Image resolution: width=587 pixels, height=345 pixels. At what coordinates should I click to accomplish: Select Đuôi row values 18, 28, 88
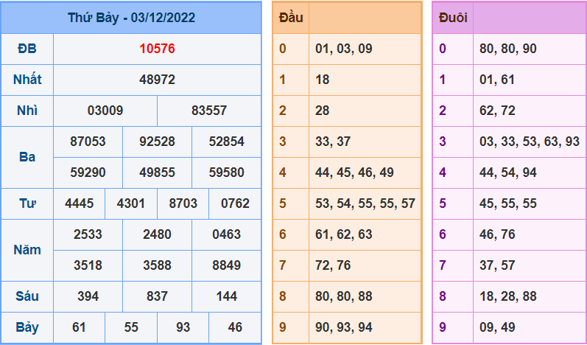click(x=508, y=296)
